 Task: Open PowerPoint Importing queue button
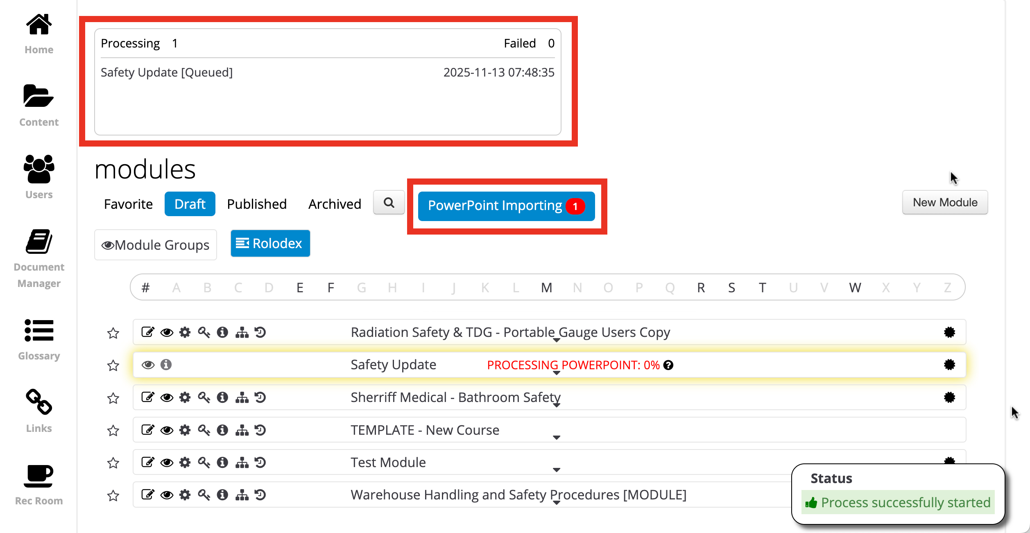click(506, 206)
